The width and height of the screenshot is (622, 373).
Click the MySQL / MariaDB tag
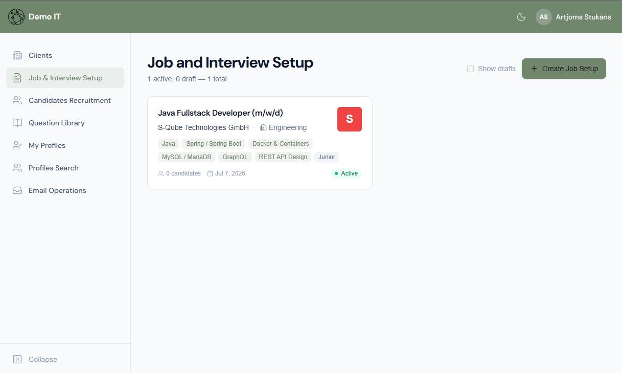187,157
